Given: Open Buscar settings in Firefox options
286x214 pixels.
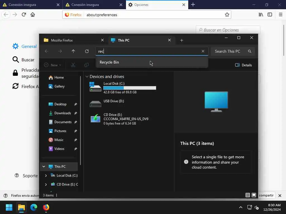Looking at the screenshot, I should [x=23, y=60].
